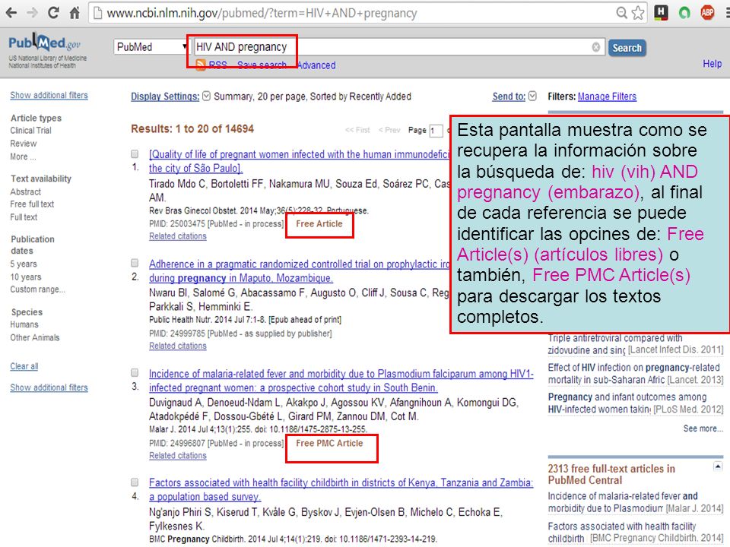Open the Adherence in a pragmatic randomized trial article
This screenshot has height=547, width=730.
click(x=299, y=270)
